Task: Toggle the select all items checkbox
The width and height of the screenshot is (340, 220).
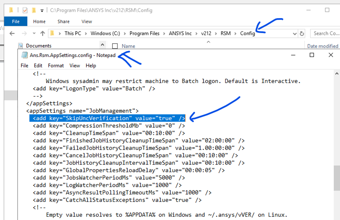Action: pos(115,46)
